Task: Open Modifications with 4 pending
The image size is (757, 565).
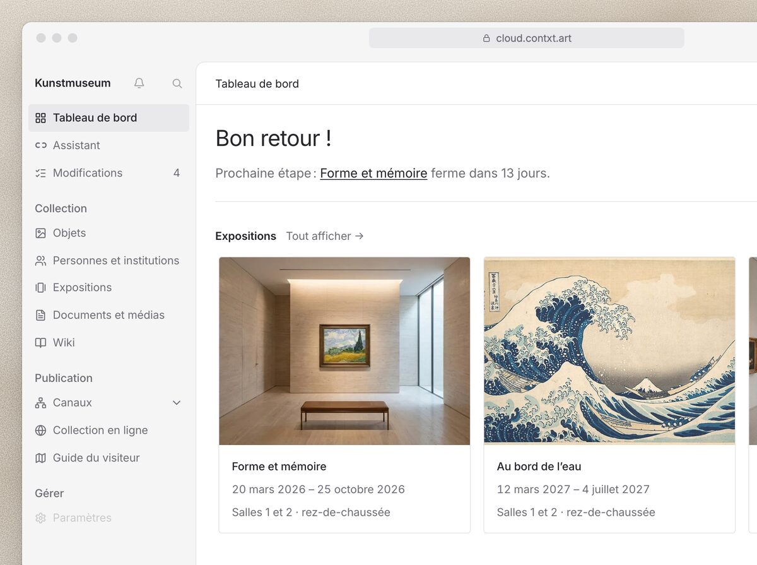Action: coord(109,173)
